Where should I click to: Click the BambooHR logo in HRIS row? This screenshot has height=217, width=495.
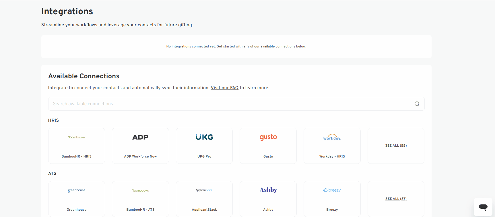pos(77,137)
